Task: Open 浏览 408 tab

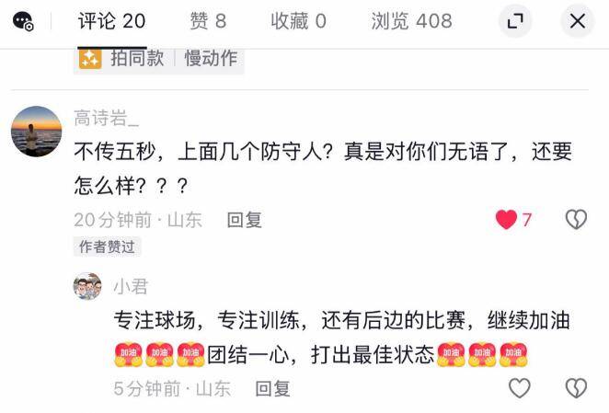Action: [x=412, y=21]
